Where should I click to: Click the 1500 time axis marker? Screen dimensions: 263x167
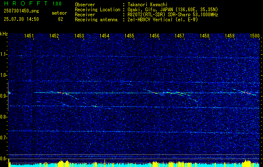click(255, 35)
